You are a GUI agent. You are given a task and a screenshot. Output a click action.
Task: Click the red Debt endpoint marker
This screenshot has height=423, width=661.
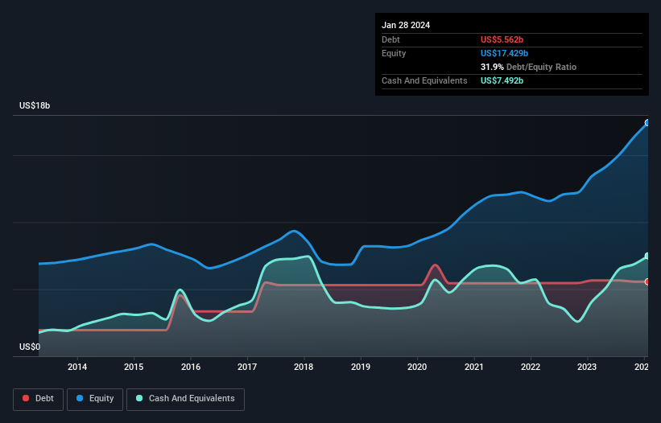tap(647, 281)
